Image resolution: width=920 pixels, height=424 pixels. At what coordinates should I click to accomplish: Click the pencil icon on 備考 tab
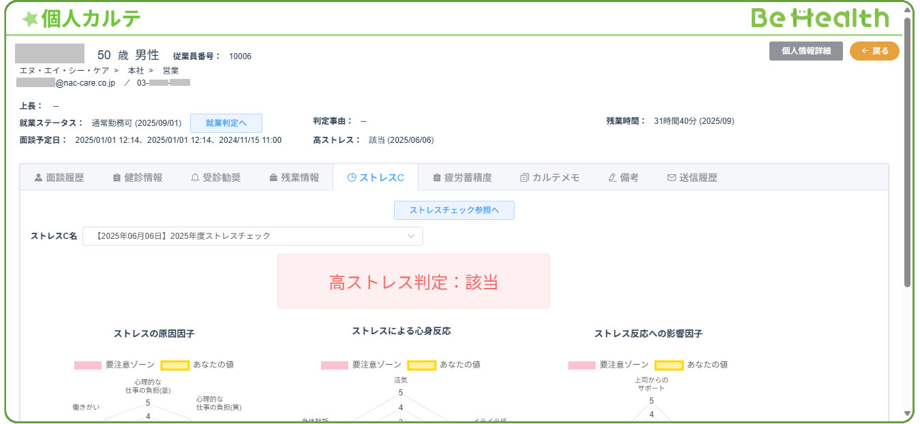(612, 178)
